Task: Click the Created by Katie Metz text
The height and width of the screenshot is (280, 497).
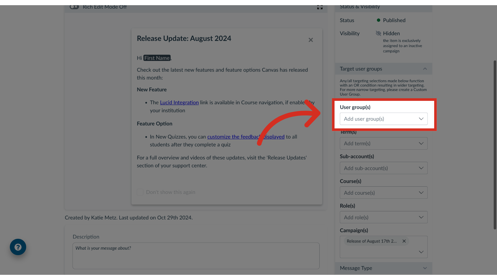Action: point(129,218)
